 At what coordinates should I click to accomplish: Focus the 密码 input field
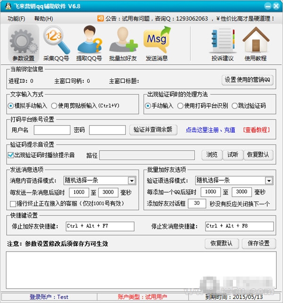pyautogui.click(x=107, y=130)
